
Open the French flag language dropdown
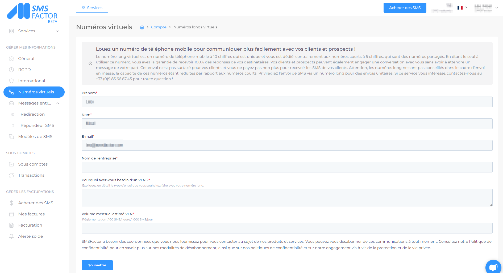point(462,8)
